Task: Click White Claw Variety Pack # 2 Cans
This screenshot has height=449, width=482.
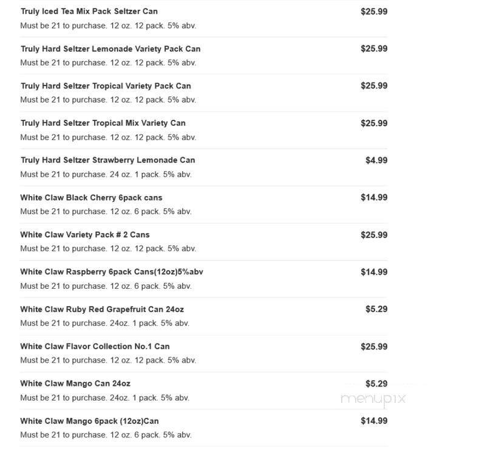Action: point(84,234)
